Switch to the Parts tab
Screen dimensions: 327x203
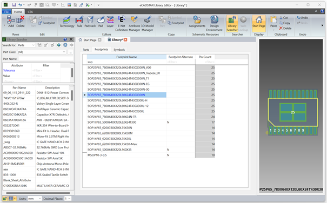(x=86, y=50)
